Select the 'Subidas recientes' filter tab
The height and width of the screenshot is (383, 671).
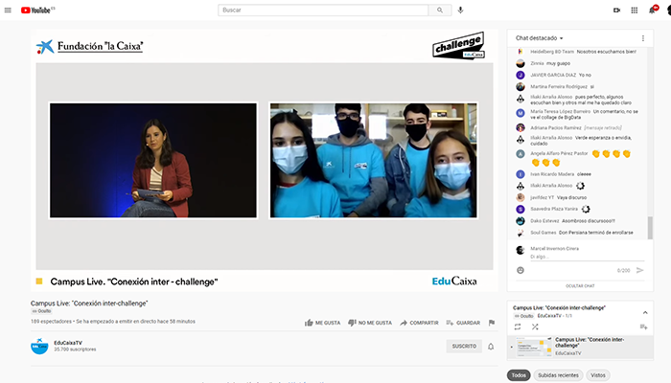557,375
